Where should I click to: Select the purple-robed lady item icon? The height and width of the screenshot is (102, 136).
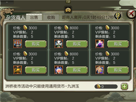(100, 44)
